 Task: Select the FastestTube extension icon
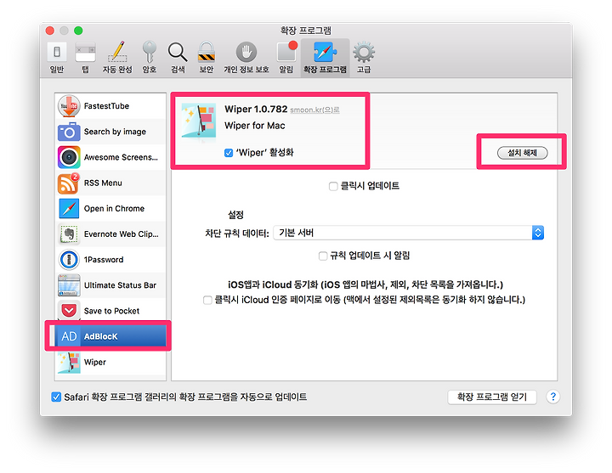pos(69,106)
